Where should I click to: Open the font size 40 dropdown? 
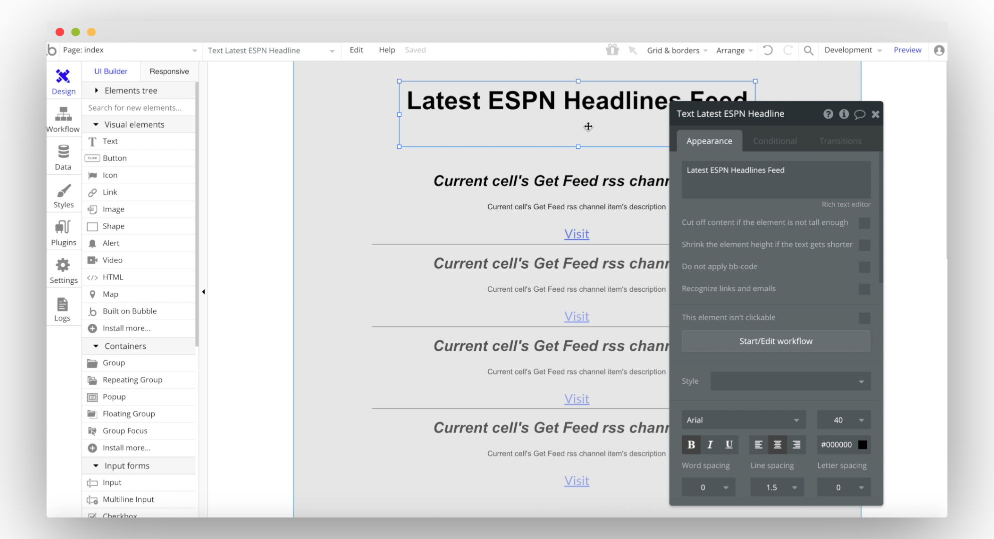844,420
